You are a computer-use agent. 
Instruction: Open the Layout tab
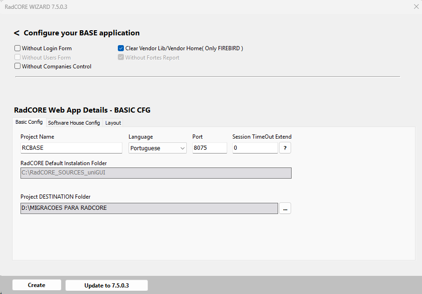point(113,123)
